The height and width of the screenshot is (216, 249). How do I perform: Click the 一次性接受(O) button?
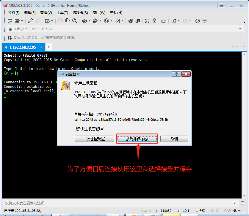94,139
